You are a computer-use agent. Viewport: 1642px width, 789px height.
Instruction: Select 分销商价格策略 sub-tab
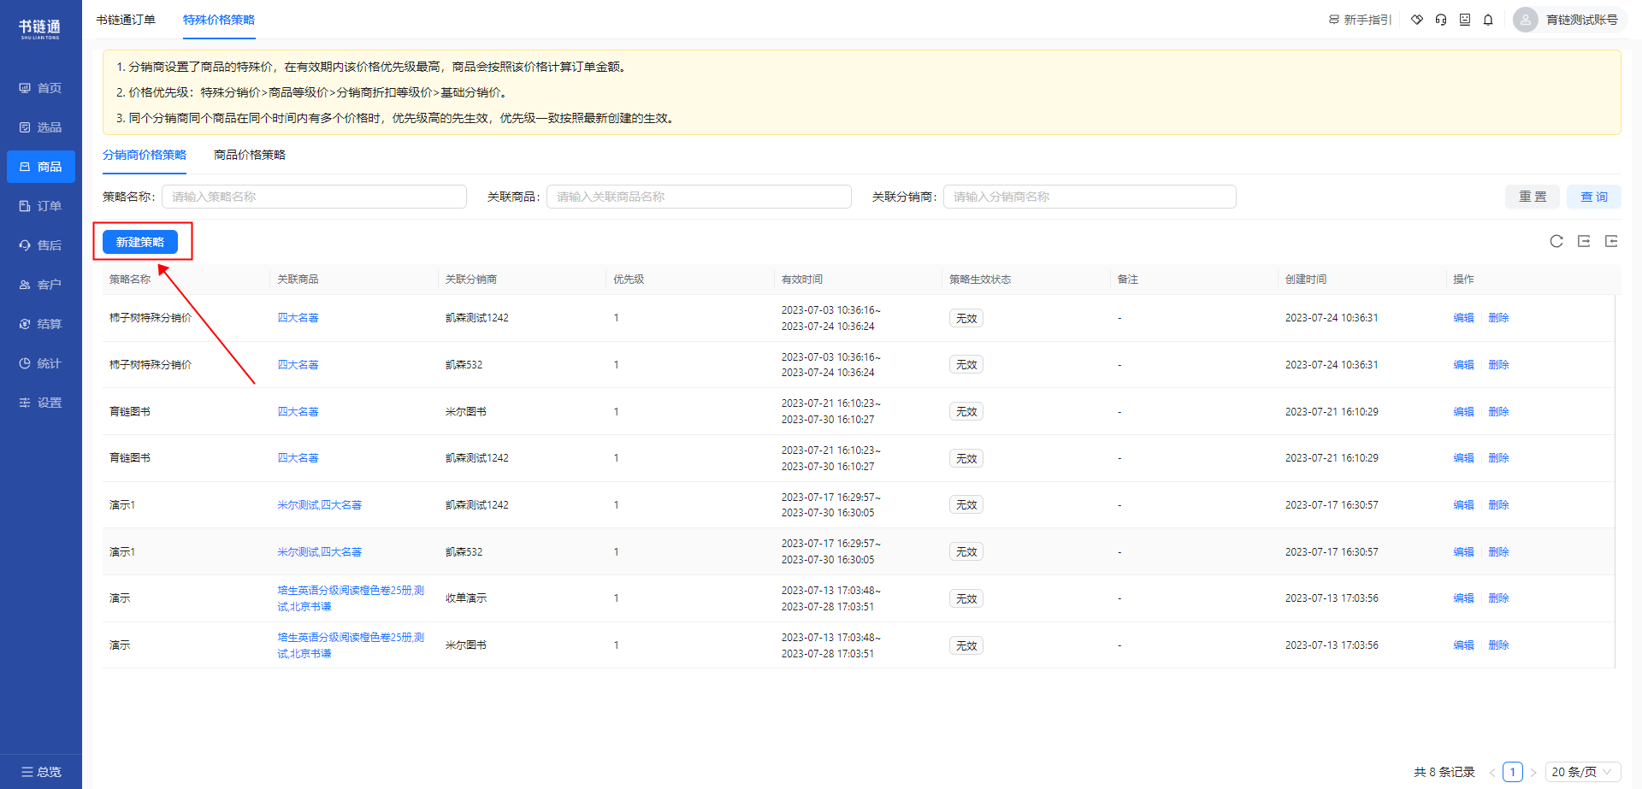coord(145,155)
